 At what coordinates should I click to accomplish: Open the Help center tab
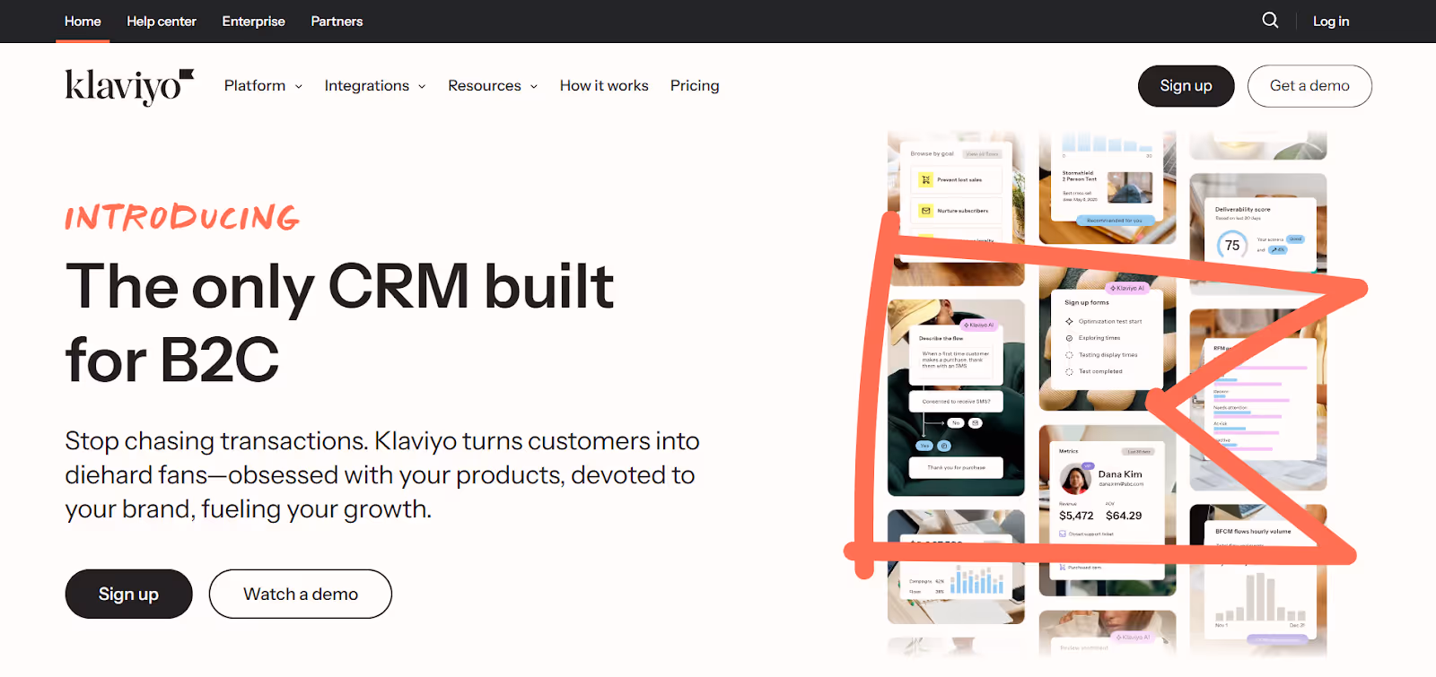pos(162,21)
